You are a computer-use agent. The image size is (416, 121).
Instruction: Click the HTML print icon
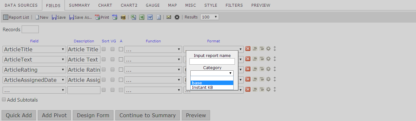tap(115, 17)
